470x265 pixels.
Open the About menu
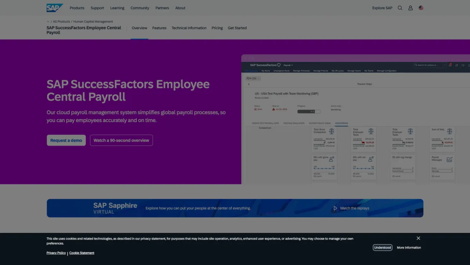(180, 8)
